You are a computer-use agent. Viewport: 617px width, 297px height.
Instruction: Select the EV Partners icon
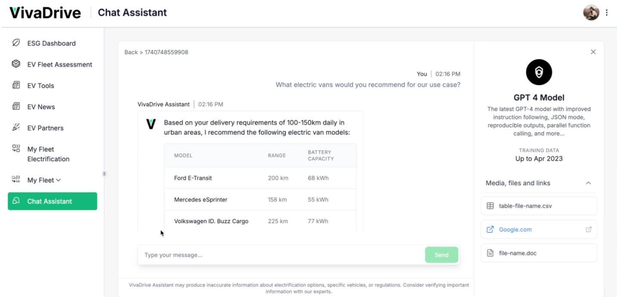click(16, 128)
